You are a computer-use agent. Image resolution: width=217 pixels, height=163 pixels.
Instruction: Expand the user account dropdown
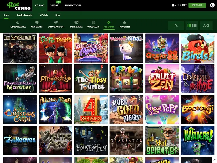click(174, 5)
